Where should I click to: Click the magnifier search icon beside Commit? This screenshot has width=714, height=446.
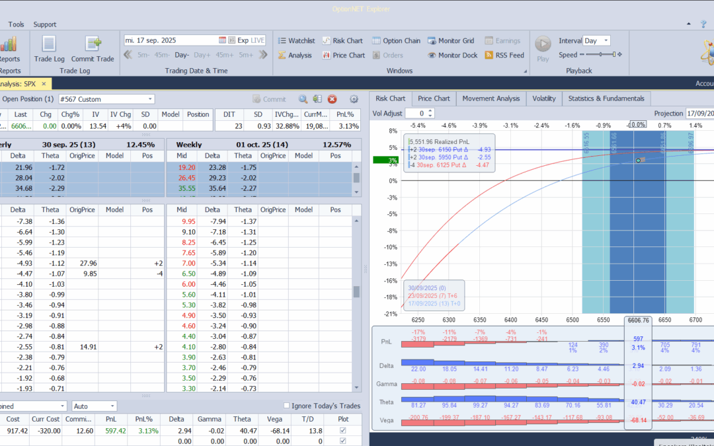[303, 98]
